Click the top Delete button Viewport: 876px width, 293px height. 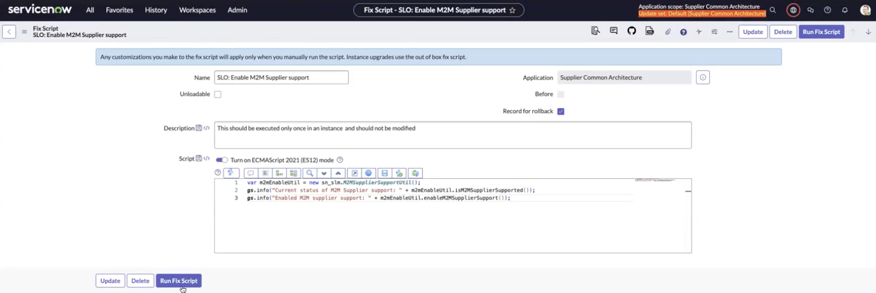click(x=783, y=32)
